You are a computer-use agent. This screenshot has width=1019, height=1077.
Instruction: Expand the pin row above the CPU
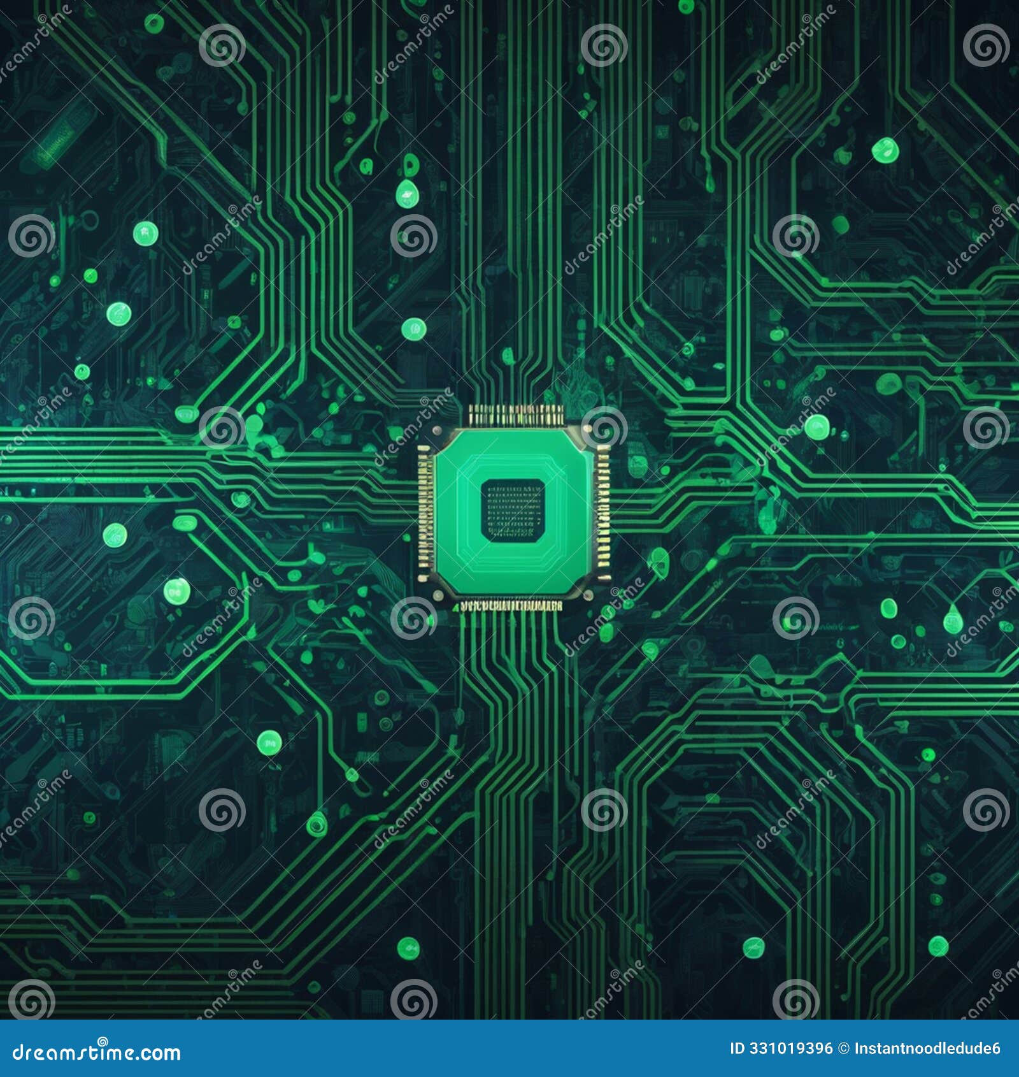click(509, 411)
